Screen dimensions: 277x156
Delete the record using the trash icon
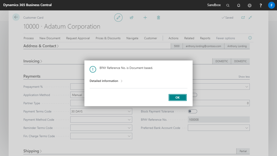(158, 17)
